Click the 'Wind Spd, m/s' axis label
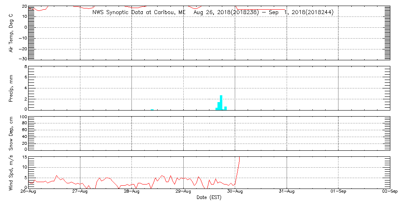This screenshot has height=201, width=402. tap(12, 172)
